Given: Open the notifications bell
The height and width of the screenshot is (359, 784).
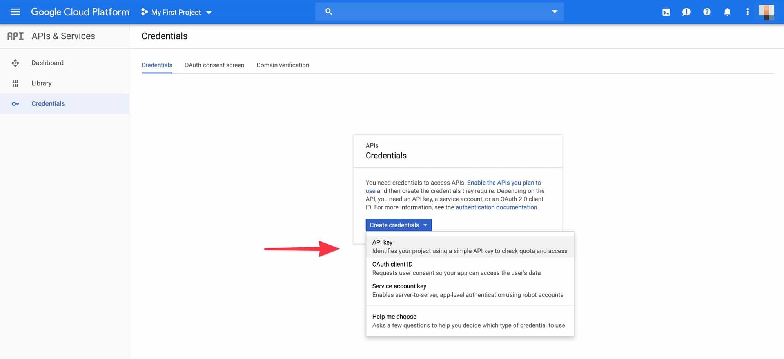Looking at the screenshot, I should coord(727,12).
